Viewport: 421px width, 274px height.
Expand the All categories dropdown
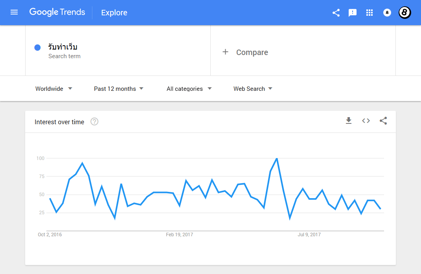point(189,89)
